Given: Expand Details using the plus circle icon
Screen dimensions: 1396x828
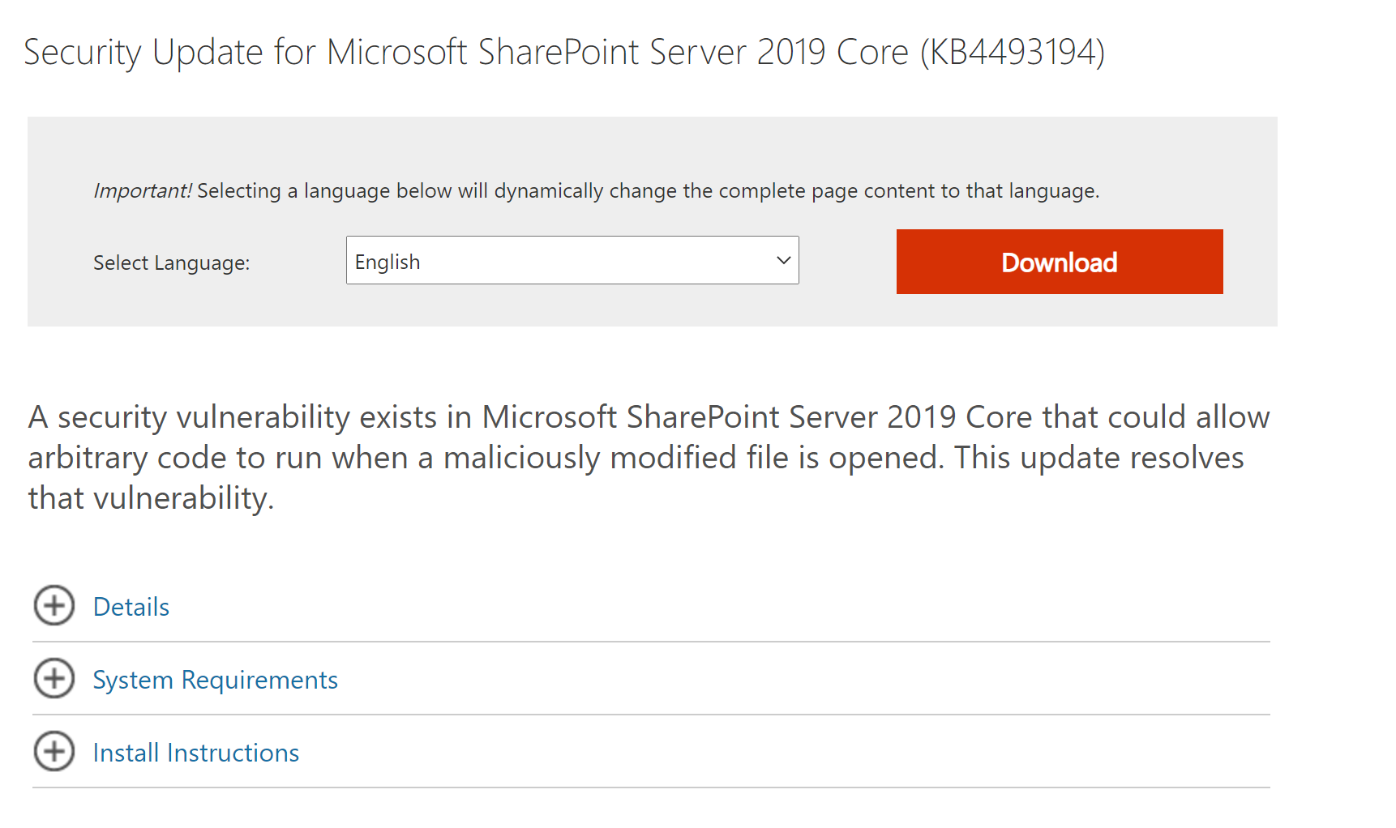Looking at the screenshot, I should pos(54,606).
